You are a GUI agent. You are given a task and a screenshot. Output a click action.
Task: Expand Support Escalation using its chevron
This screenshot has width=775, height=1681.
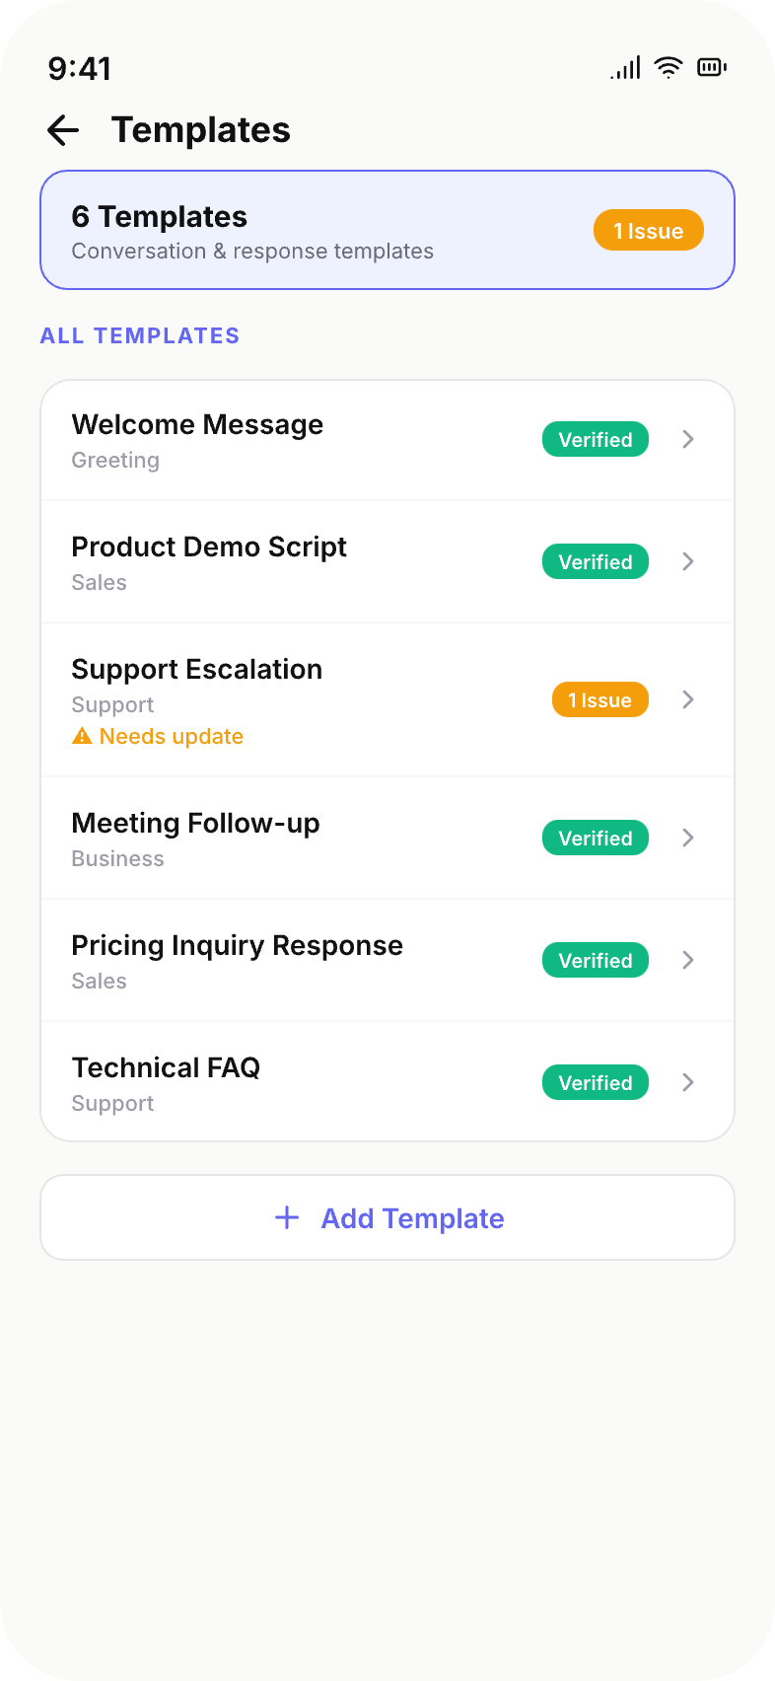pos(688,699)
